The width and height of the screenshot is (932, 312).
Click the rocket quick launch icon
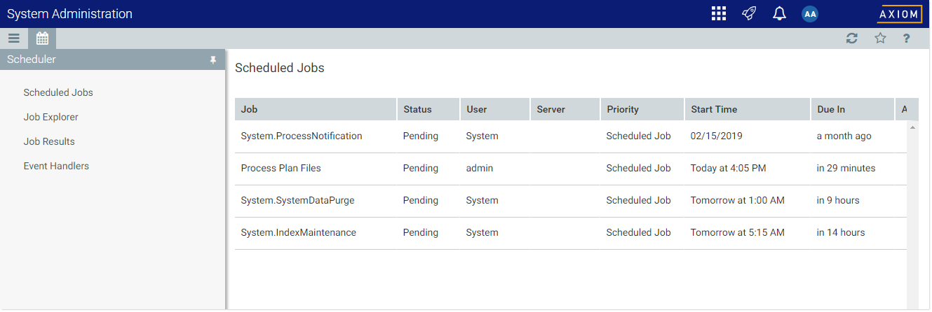click(x=748, y=14)
